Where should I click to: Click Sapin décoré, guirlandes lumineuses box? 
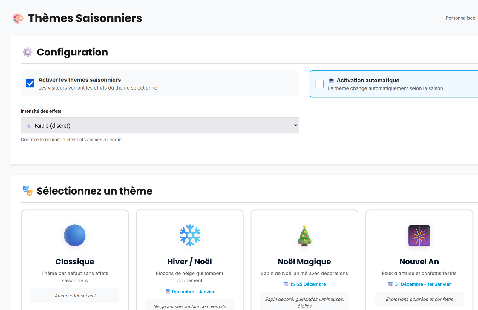point(304,301)
